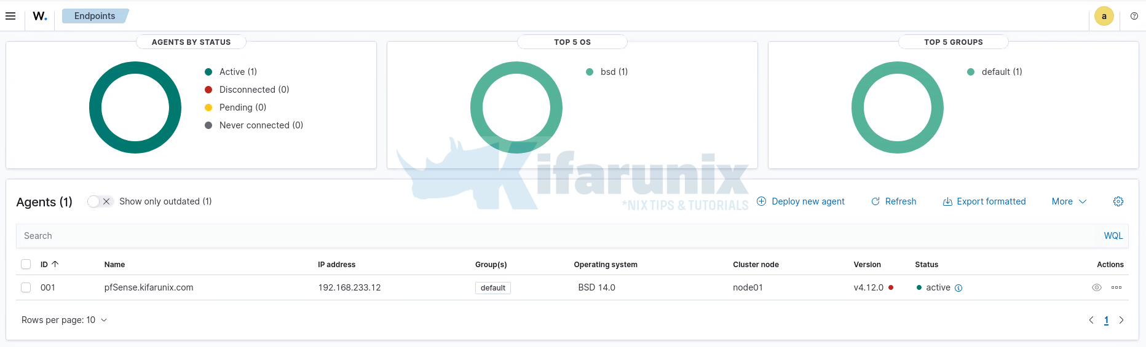This screenshot has width=1146, height=347.
Task: Check the select-all agents checkbox
Action: click(26, 264)
